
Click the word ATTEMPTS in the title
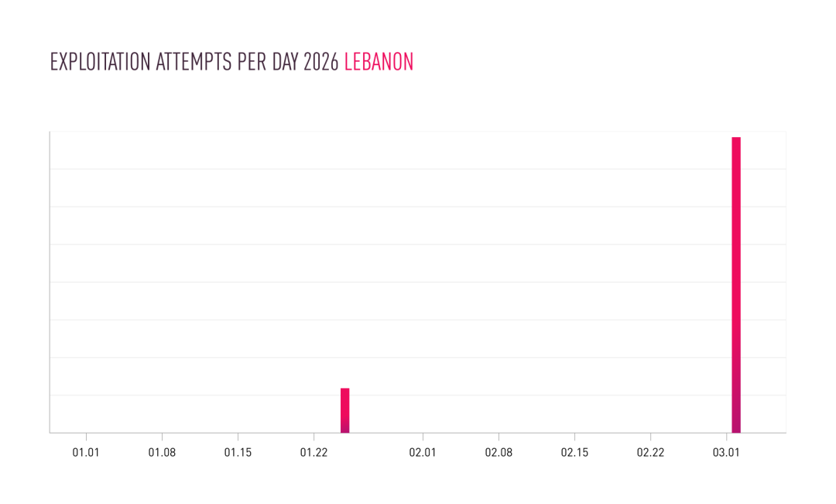tap(186, 63)
